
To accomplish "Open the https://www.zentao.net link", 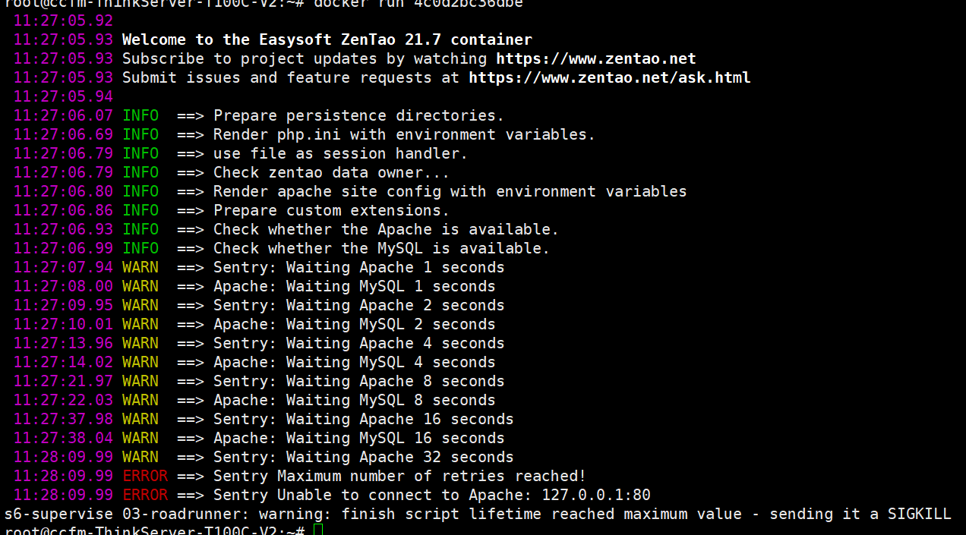I will click(x=596, y=58).
